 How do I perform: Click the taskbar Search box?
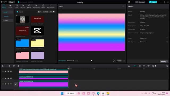[x=70, y=93]
